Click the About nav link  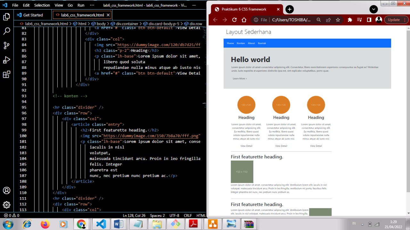[251, 43]
